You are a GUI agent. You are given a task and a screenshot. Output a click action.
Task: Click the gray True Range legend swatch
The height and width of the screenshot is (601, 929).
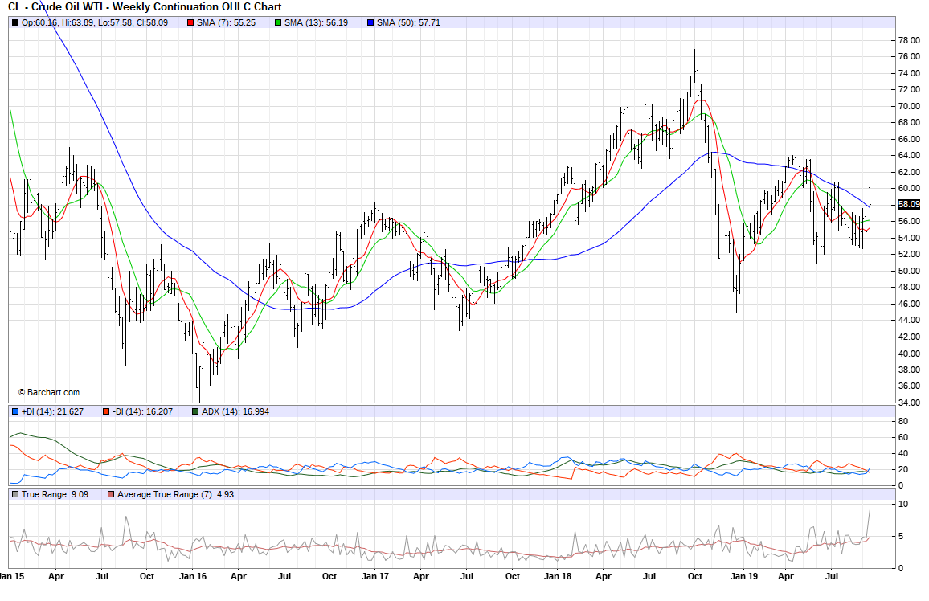[x=14, y=494]
